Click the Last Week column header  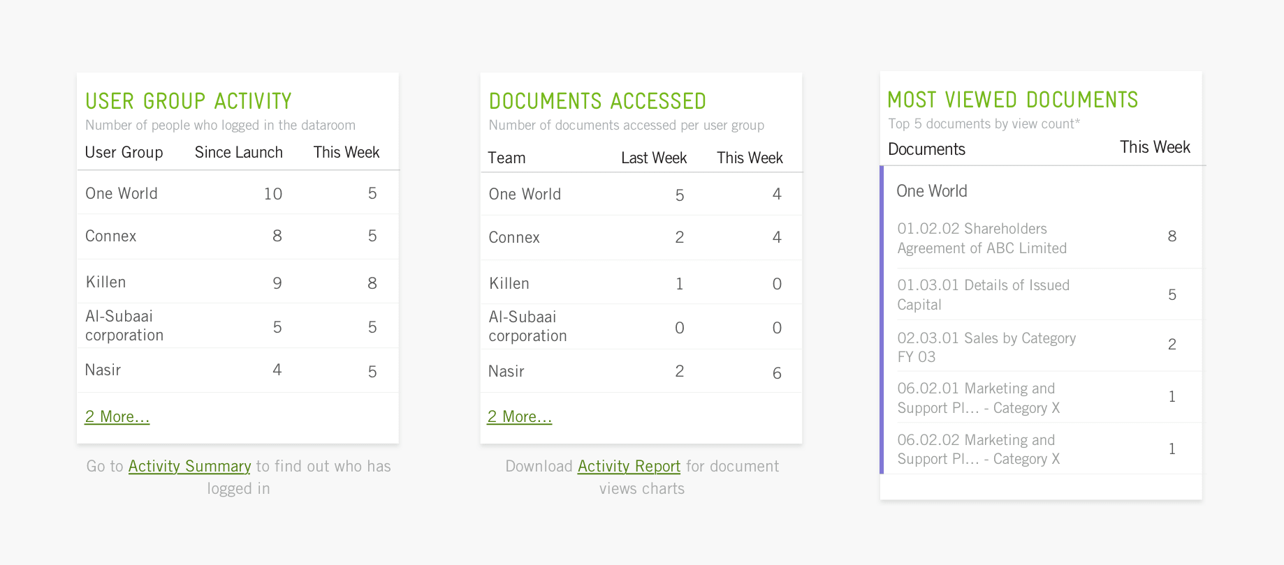[654, 158]
